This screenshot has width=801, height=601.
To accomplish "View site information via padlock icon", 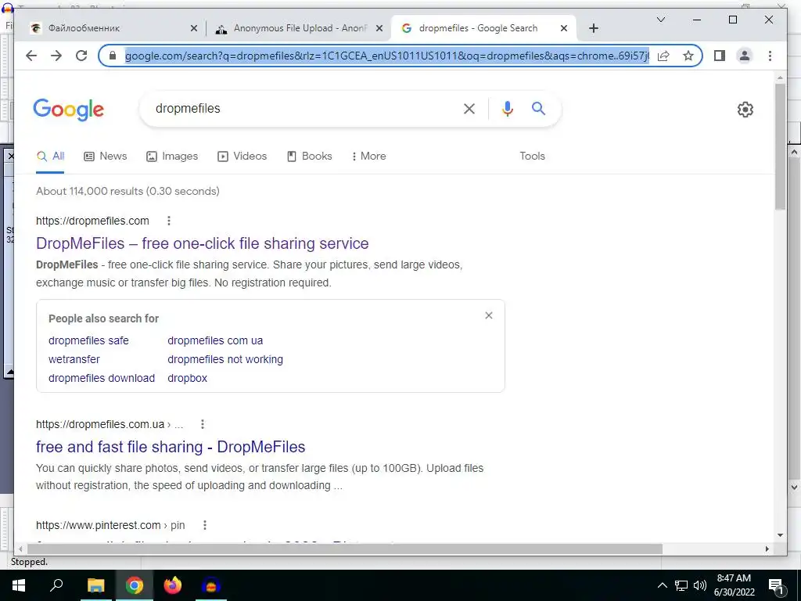I will coord(113,56).
